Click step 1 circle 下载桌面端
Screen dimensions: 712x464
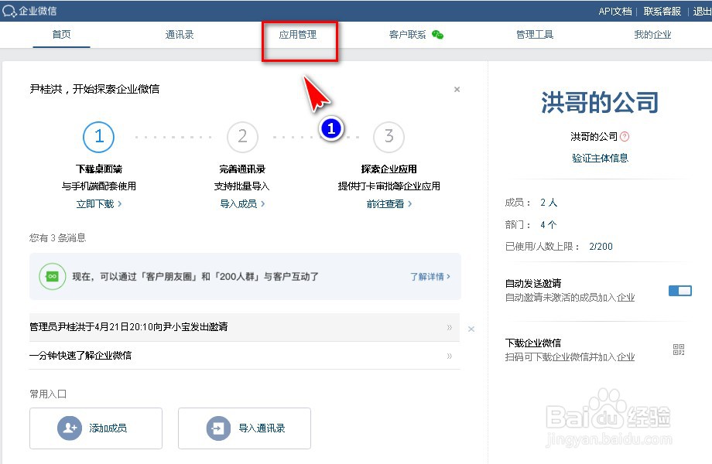click(x=98, y=137)
